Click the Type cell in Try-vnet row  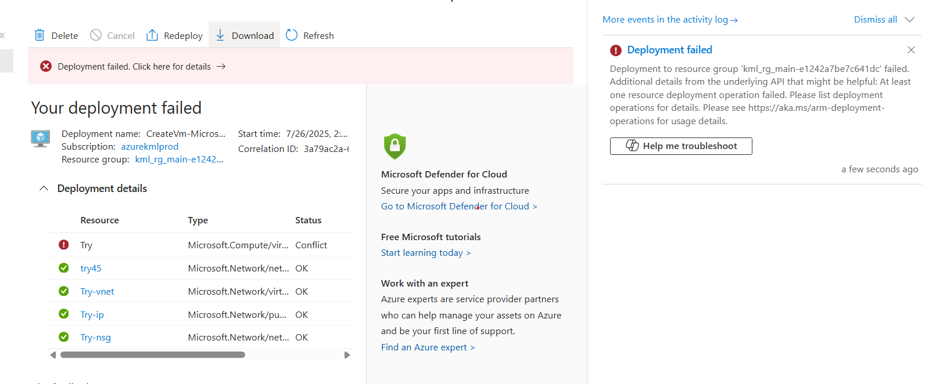(x=238, y=292)
